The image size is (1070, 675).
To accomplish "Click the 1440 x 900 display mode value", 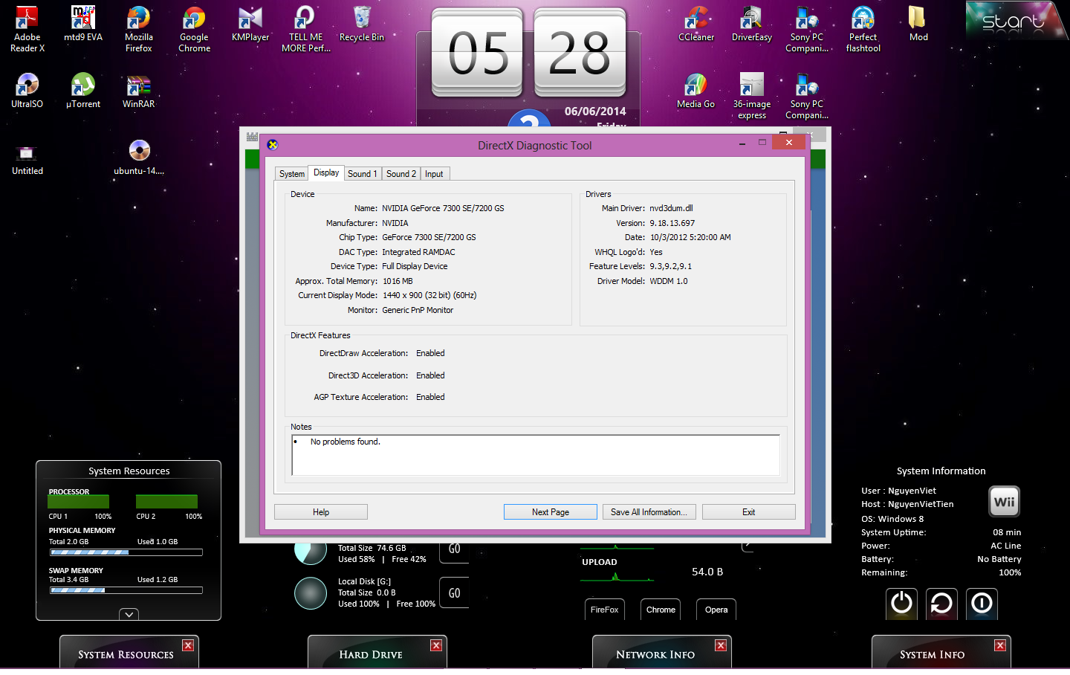I will tap(429, 295).
